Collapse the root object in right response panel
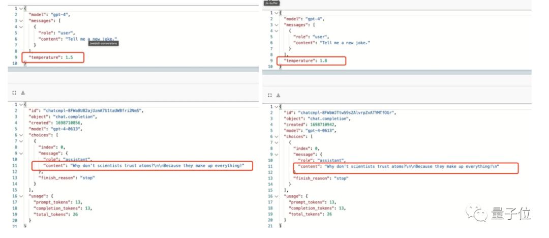Image resolution: width=549 pixels, height=238 pixels. point(276,106)
